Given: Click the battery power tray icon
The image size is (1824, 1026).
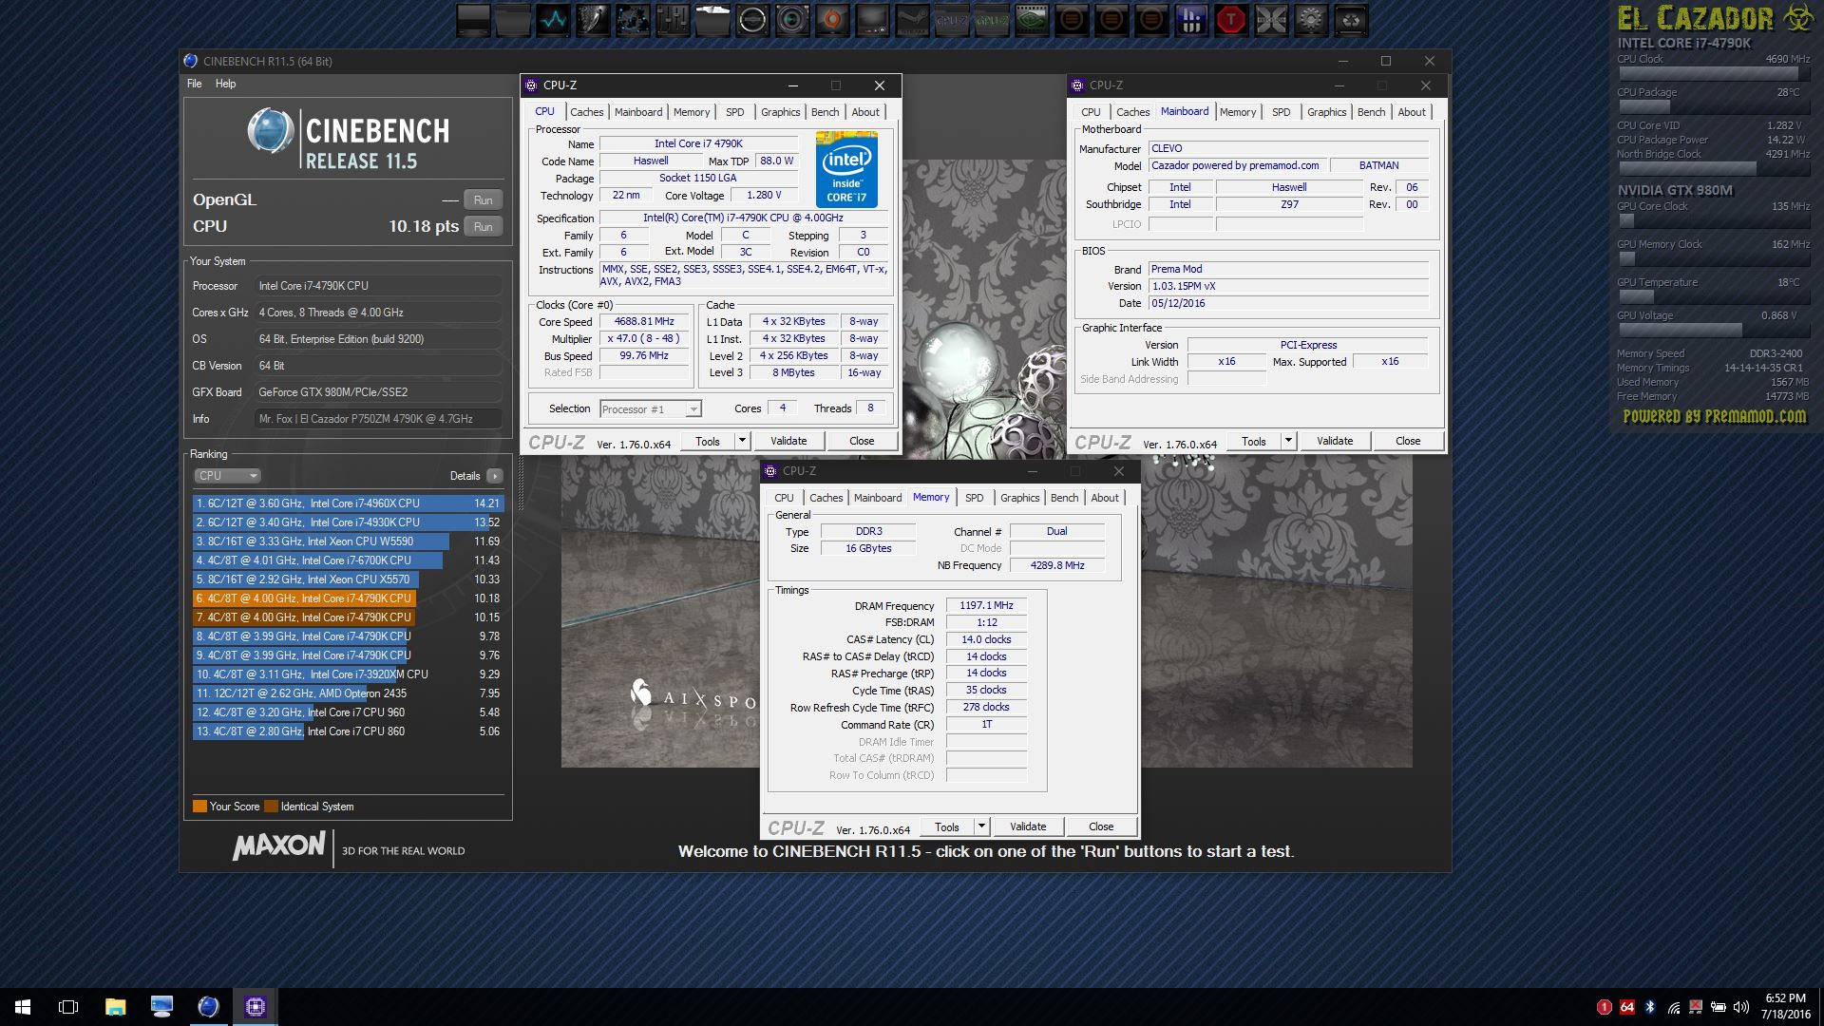Looking at the screenshot, I should (x=1719, y=1007).
